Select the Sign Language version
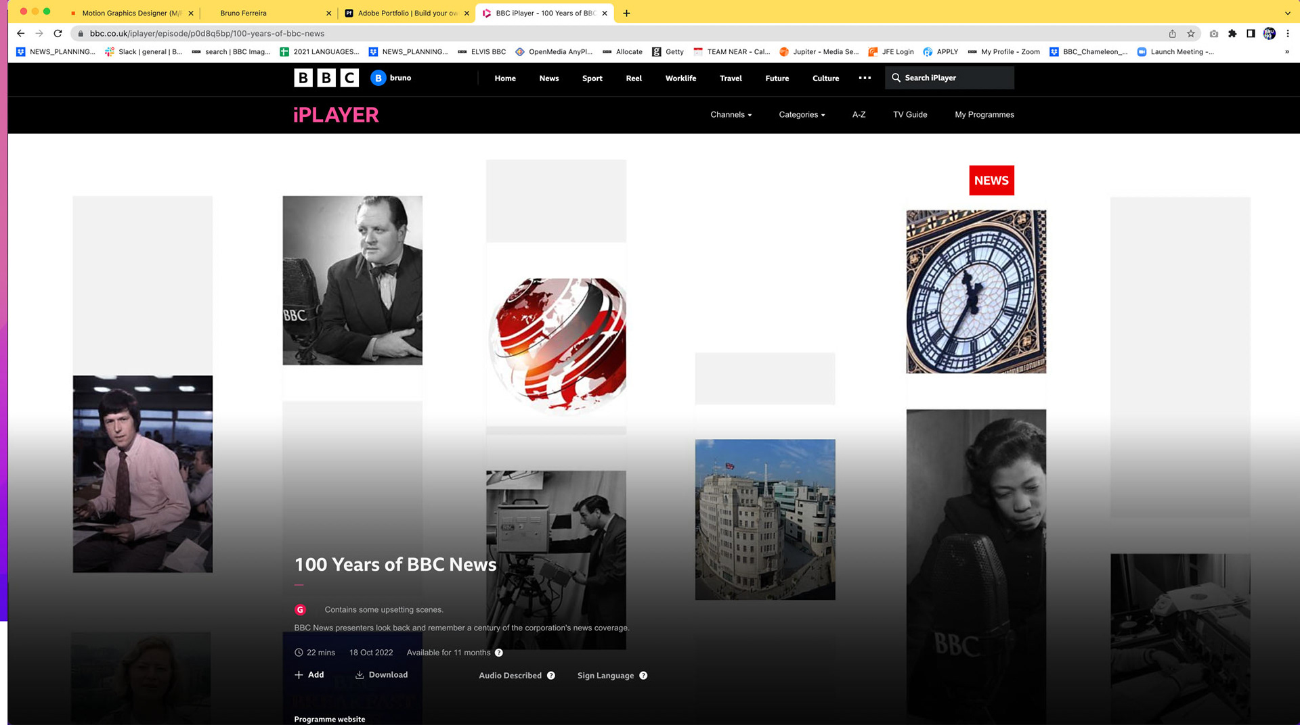Screen dimensions: 1300x725 point(605,676)
